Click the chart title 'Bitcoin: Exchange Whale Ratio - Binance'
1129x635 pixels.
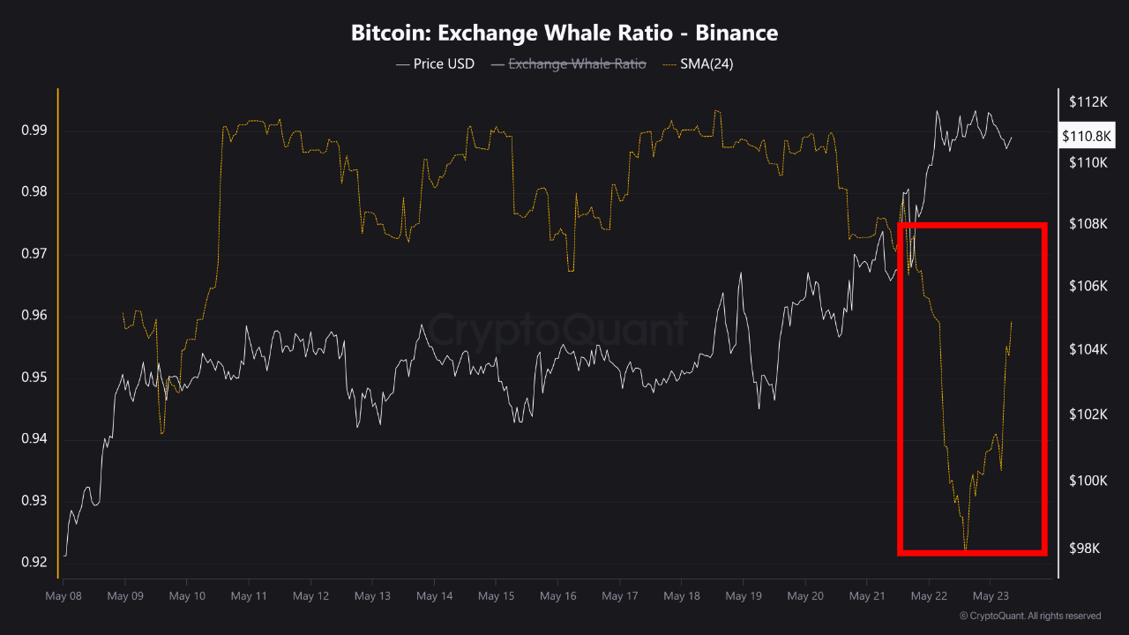(564, 34)
